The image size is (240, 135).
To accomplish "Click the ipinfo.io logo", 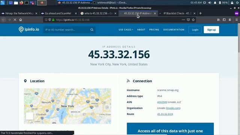I will [29, 29].
